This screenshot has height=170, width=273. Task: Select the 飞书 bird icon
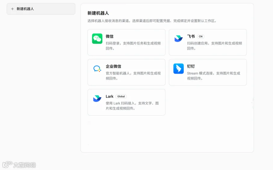(178, 38)
